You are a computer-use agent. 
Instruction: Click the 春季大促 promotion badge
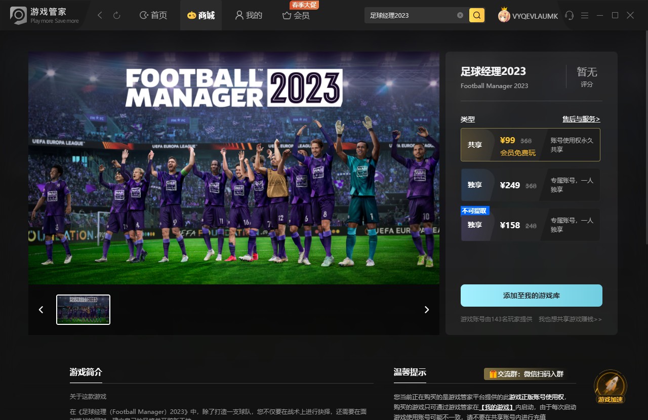(x=304, y=5)
